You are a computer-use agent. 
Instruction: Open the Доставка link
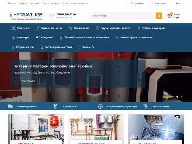[x=34, y=4]
